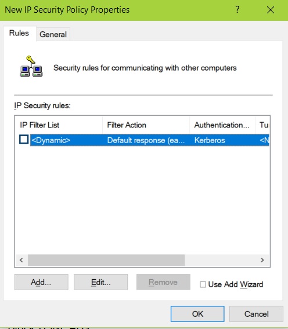Sort by IP Filter List column

[x=59, y=125]
